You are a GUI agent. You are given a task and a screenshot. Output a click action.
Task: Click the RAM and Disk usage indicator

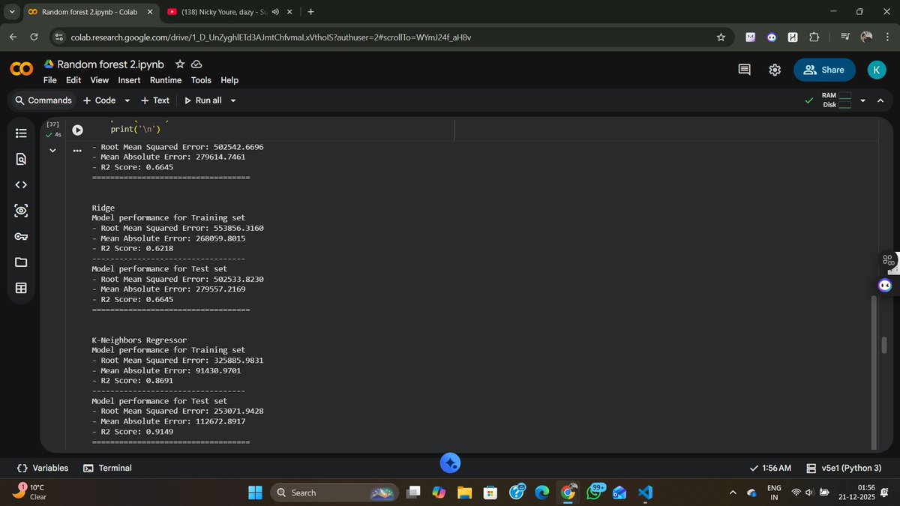pos(837,100)
